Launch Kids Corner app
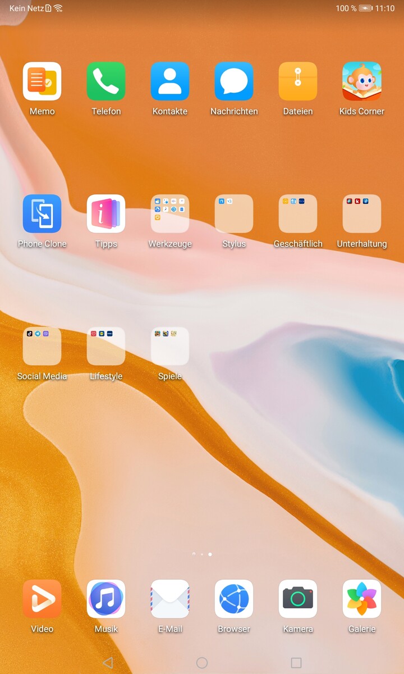Screen dimensions: 404x674 tap(362, 81)
